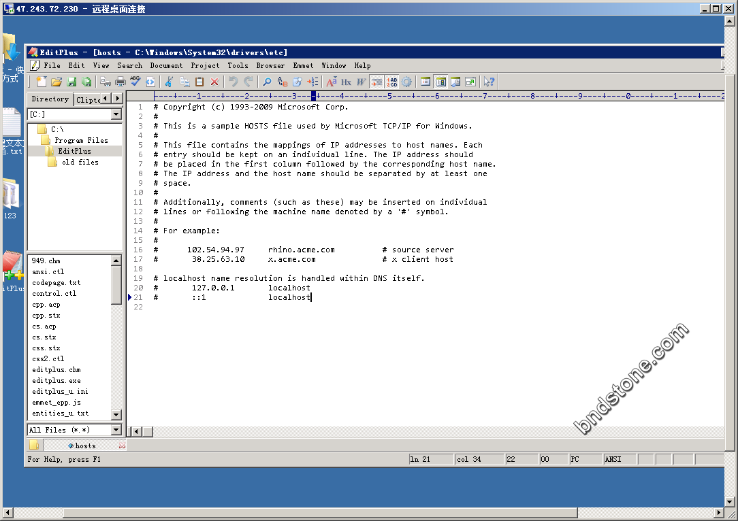738x521 pixels.
Task: Run the ABC spell check icon
Action: 135,82
